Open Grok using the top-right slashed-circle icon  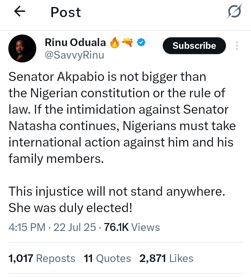point(234,13)
